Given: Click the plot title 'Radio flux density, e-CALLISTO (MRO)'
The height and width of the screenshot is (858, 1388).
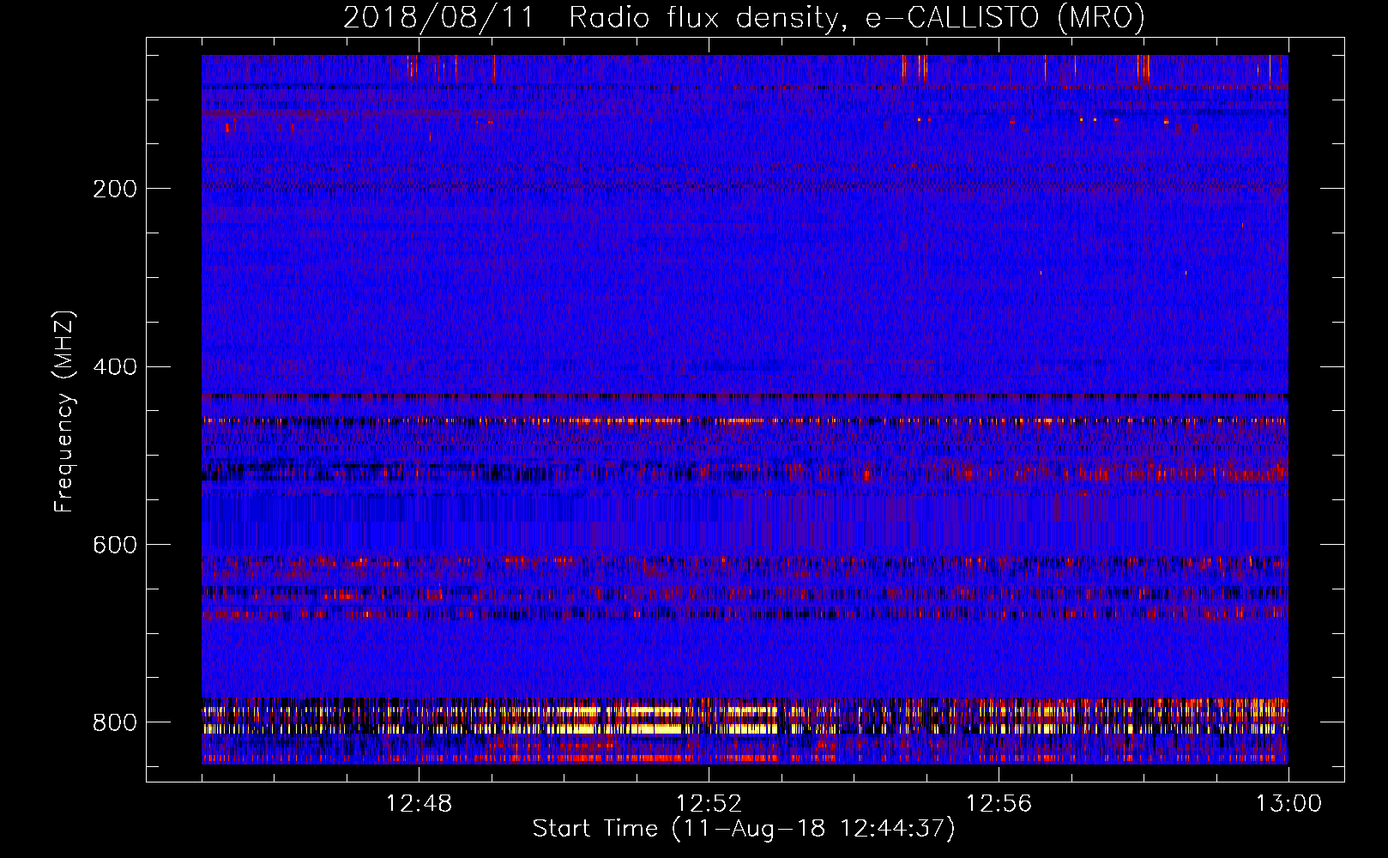Looking at the screenshot, I should [x=856, y=17].
